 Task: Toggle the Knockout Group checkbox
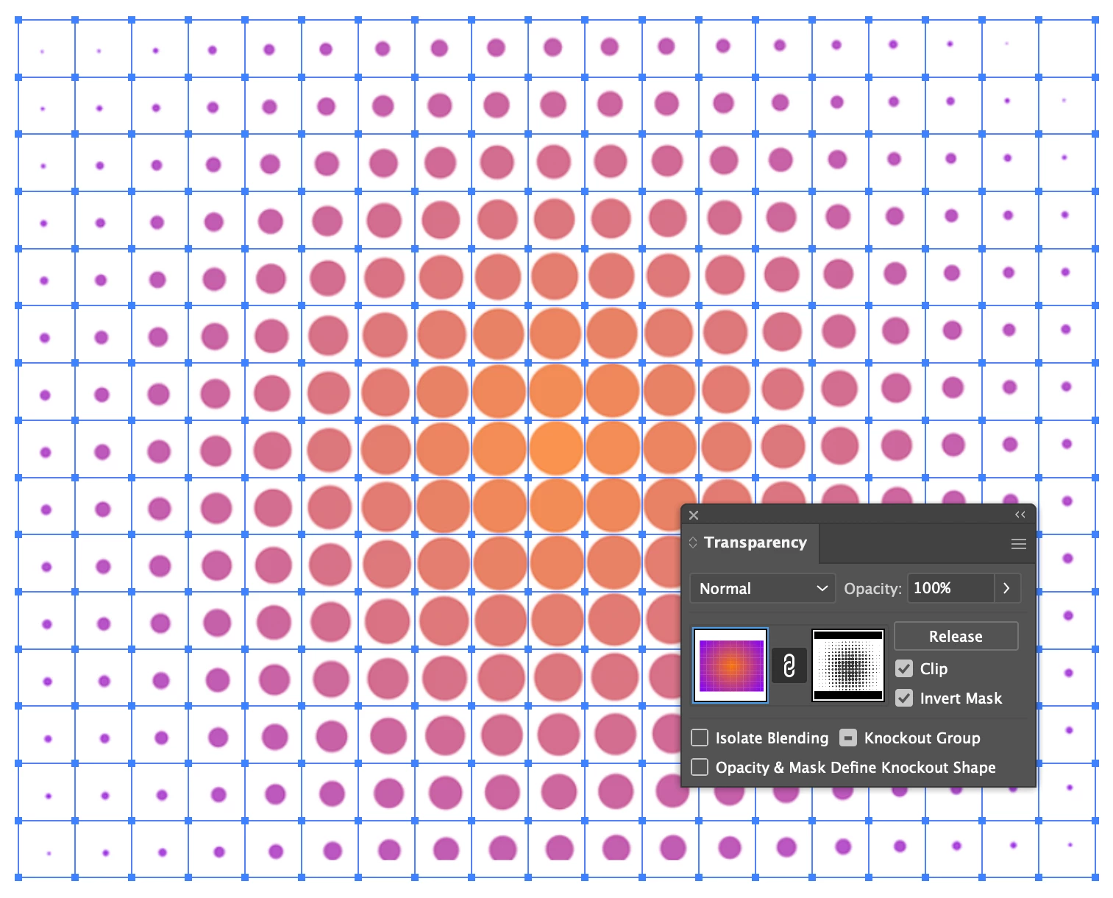pyautogui.click(x=848, y=738)
